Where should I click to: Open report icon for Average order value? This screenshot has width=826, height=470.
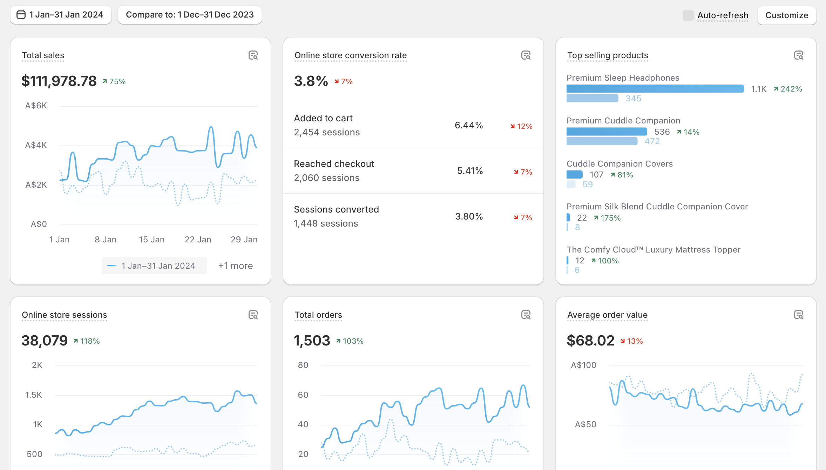pos(799,315)
